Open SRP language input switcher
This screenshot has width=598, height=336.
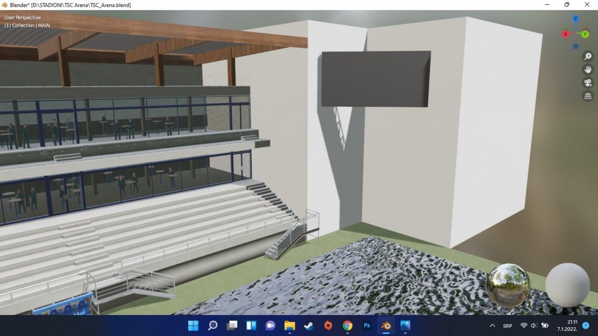point(507,326)
